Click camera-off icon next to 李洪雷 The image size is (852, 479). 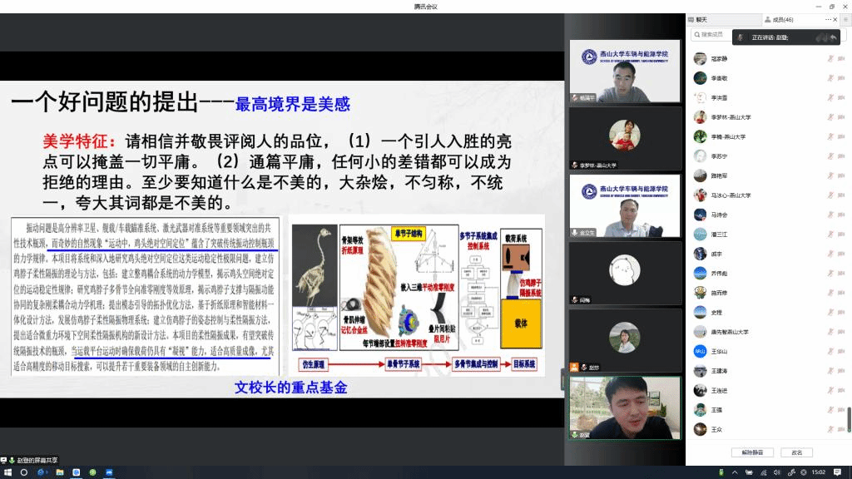coord(841,97)
